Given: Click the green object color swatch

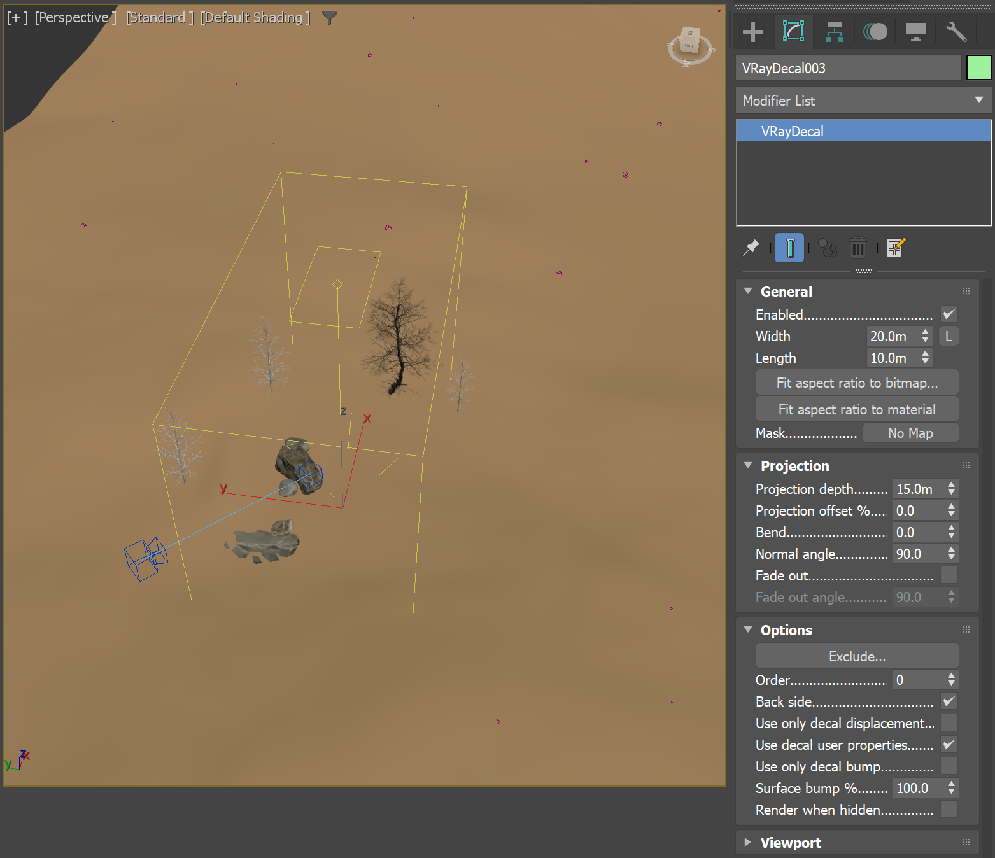Looking at the screenshot, I should coord(978,67).
